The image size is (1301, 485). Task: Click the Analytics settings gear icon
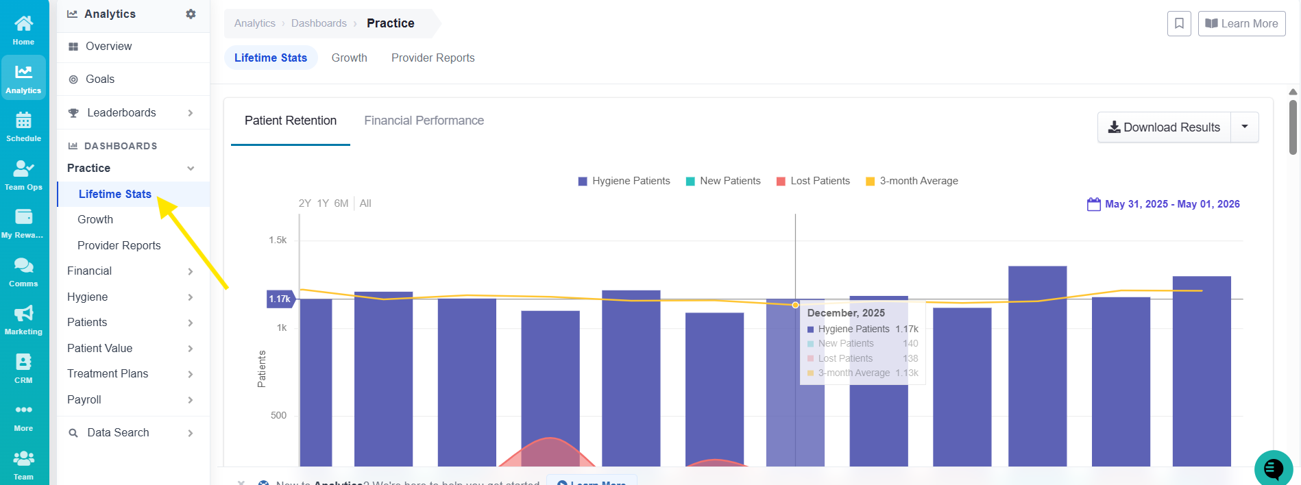pyautogui.click(x=191, y=14)
